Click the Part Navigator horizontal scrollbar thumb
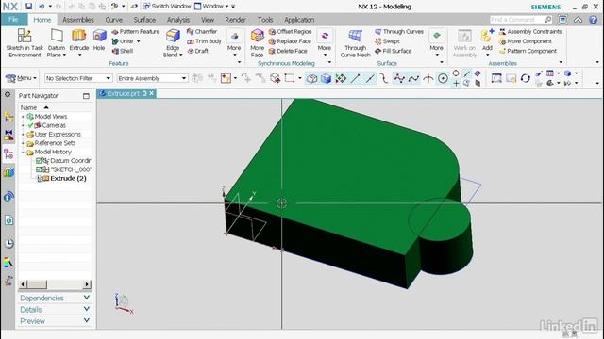Image resolution: width=604 pixels, height=339 pixels. click(38, 284)
